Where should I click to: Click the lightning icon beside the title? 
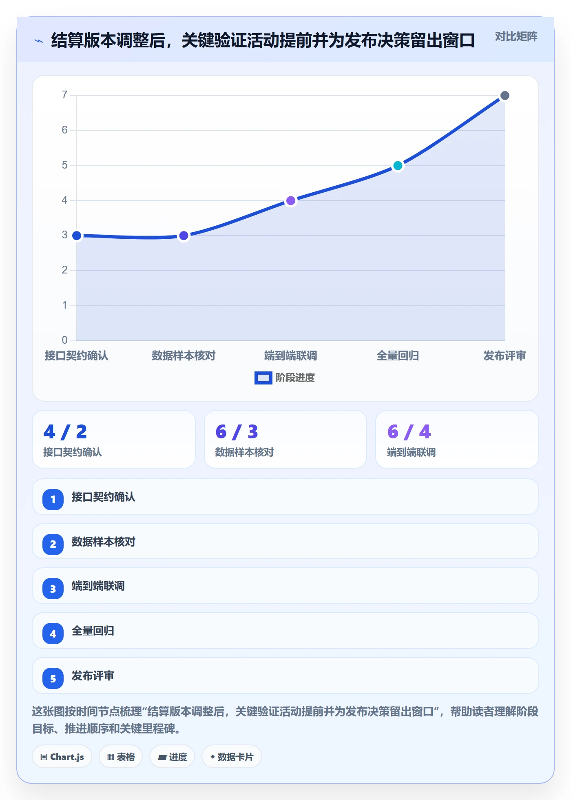click(x=39, y=41)
